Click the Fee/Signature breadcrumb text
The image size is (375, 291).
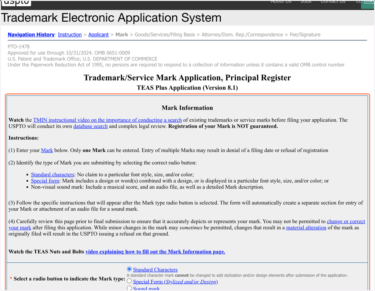pos(305,35)
